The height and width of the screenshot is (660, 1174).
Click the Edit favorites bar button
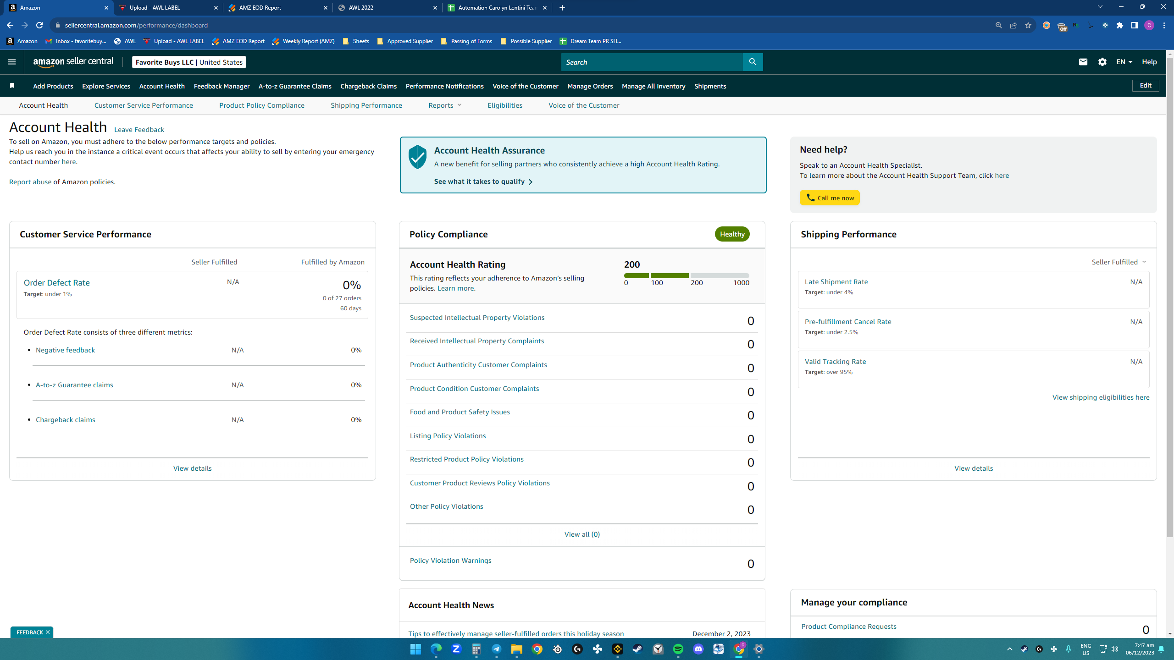click(x=1145, y=86)
